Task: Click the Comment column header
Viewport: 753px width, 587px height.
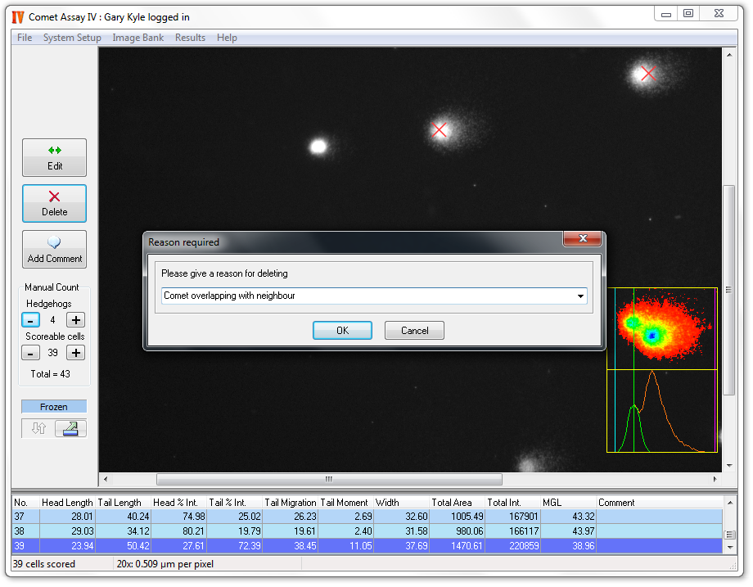Action: pyautogui.click(x=660, y=503)
